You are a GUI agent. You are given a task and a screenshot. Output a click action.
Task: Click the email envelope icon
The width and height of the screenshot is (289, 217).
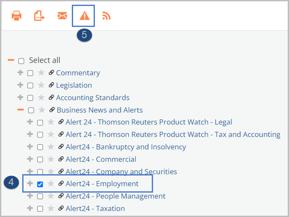pos(62,16)
